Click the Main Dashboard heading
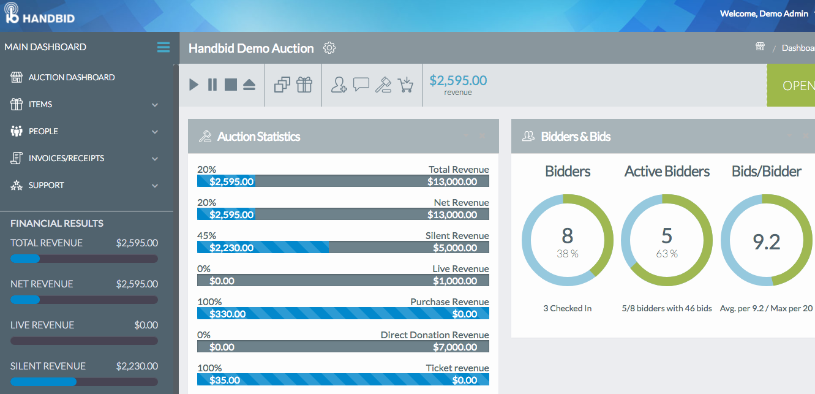Image resolution: width=815 pixels, height=394 pixels. point(45,47)
